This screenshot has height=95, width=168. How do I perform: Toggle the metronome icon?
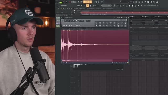(x=78, y=2)
